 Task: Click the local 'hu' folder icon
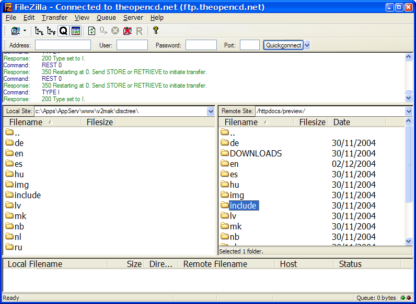tap(9, 174)
